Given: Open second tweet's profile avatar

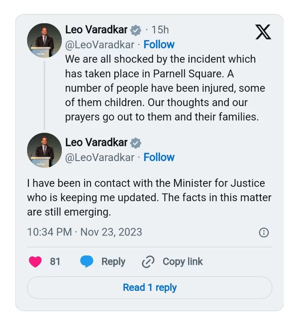Looking at the screenshot, I should 44,150.
